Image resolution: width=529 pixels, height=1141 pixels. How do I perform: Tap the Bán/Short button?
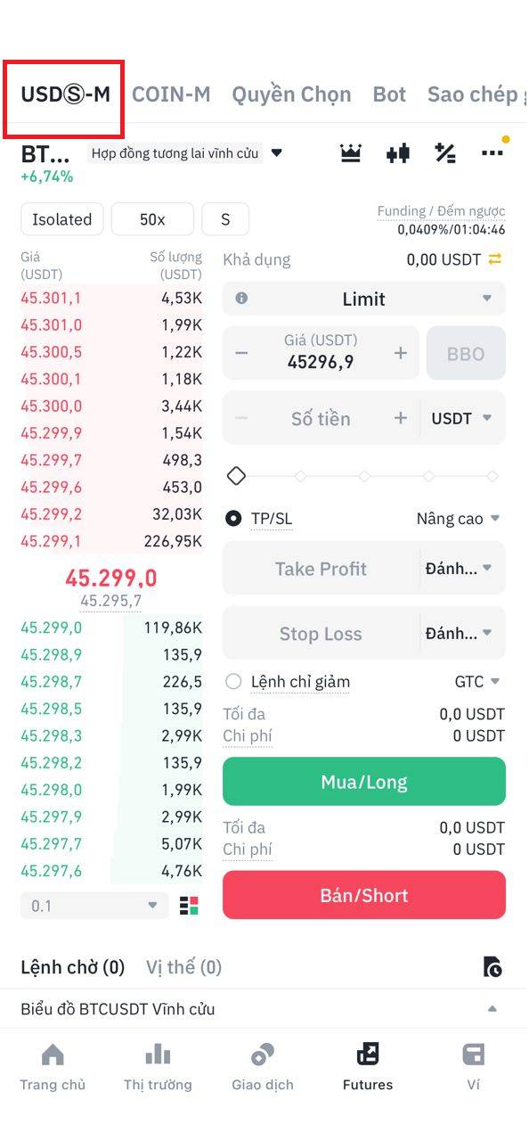(364, 895)
